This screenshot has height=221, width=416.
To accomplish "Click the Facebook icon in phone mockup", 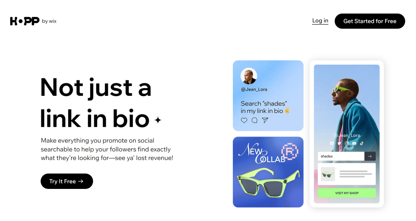I will 331,143.
